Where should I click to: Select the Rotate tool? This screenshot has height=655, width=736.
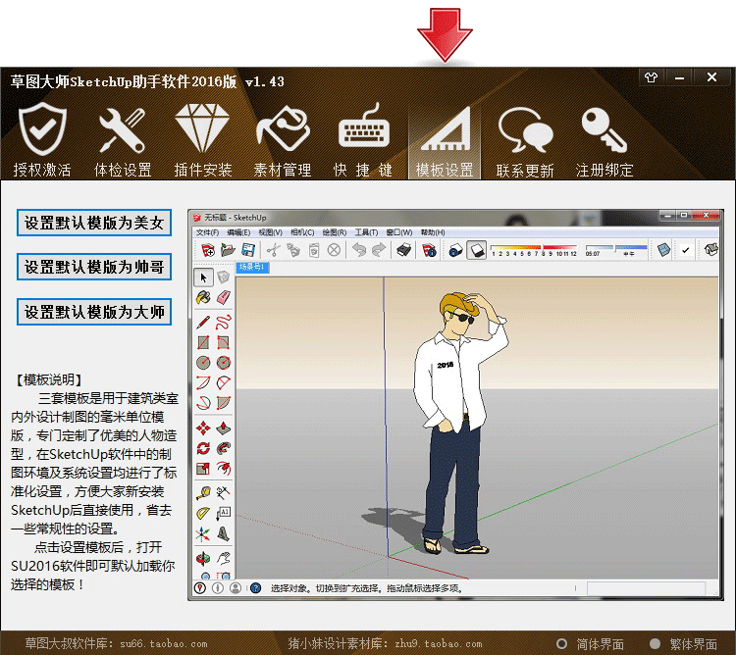(203, 448)
